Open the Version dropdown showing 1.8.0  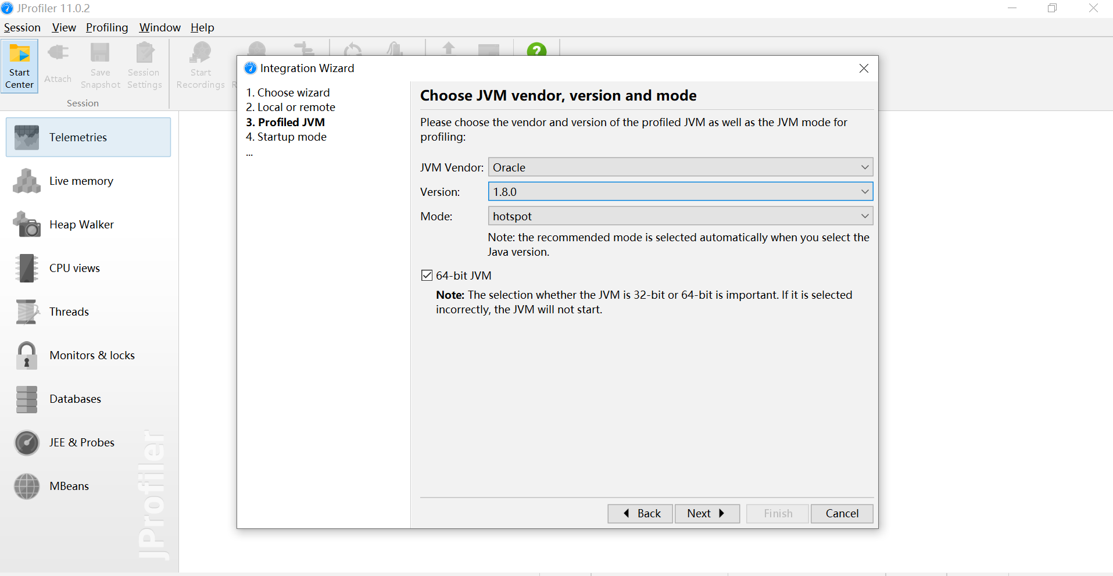click(x=681, y=192)
